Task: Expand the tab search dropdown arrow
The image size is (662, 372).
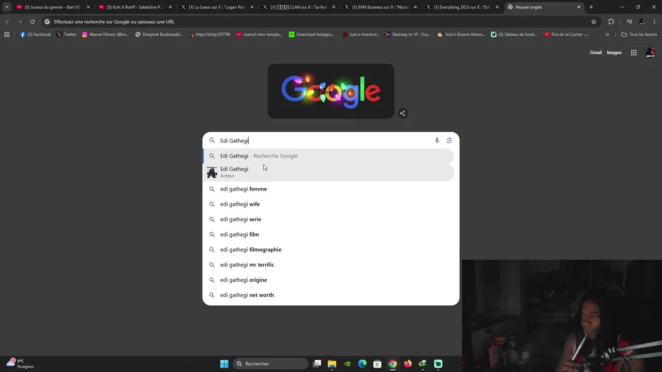Action: tap(7, 7)
